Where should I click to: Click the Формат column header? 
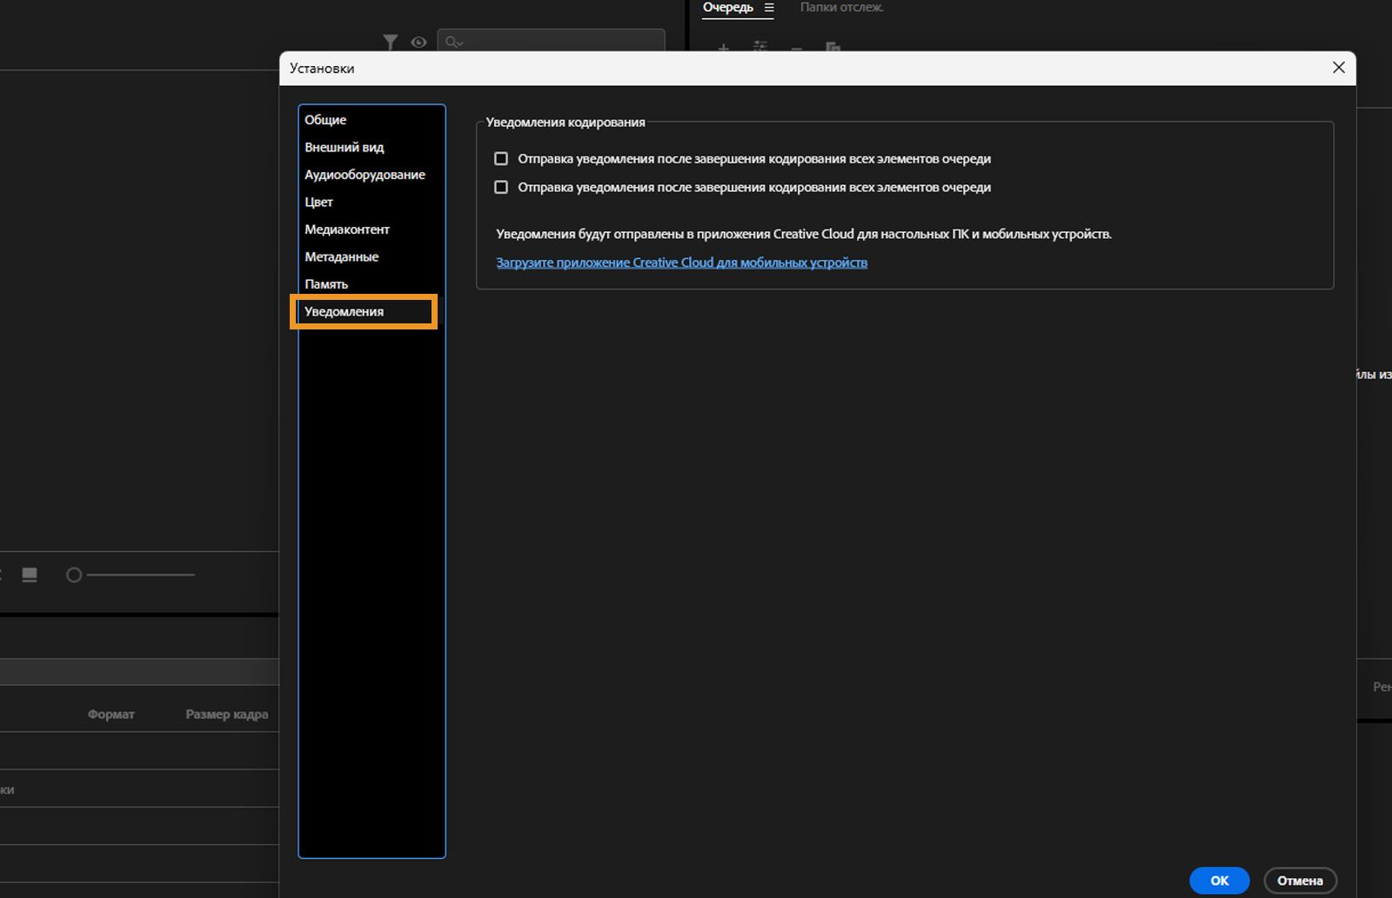(x=111, y=715)
